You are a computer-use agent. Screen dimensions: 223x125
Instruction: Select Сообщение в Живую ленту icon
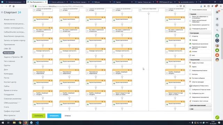tap(191, 86)
